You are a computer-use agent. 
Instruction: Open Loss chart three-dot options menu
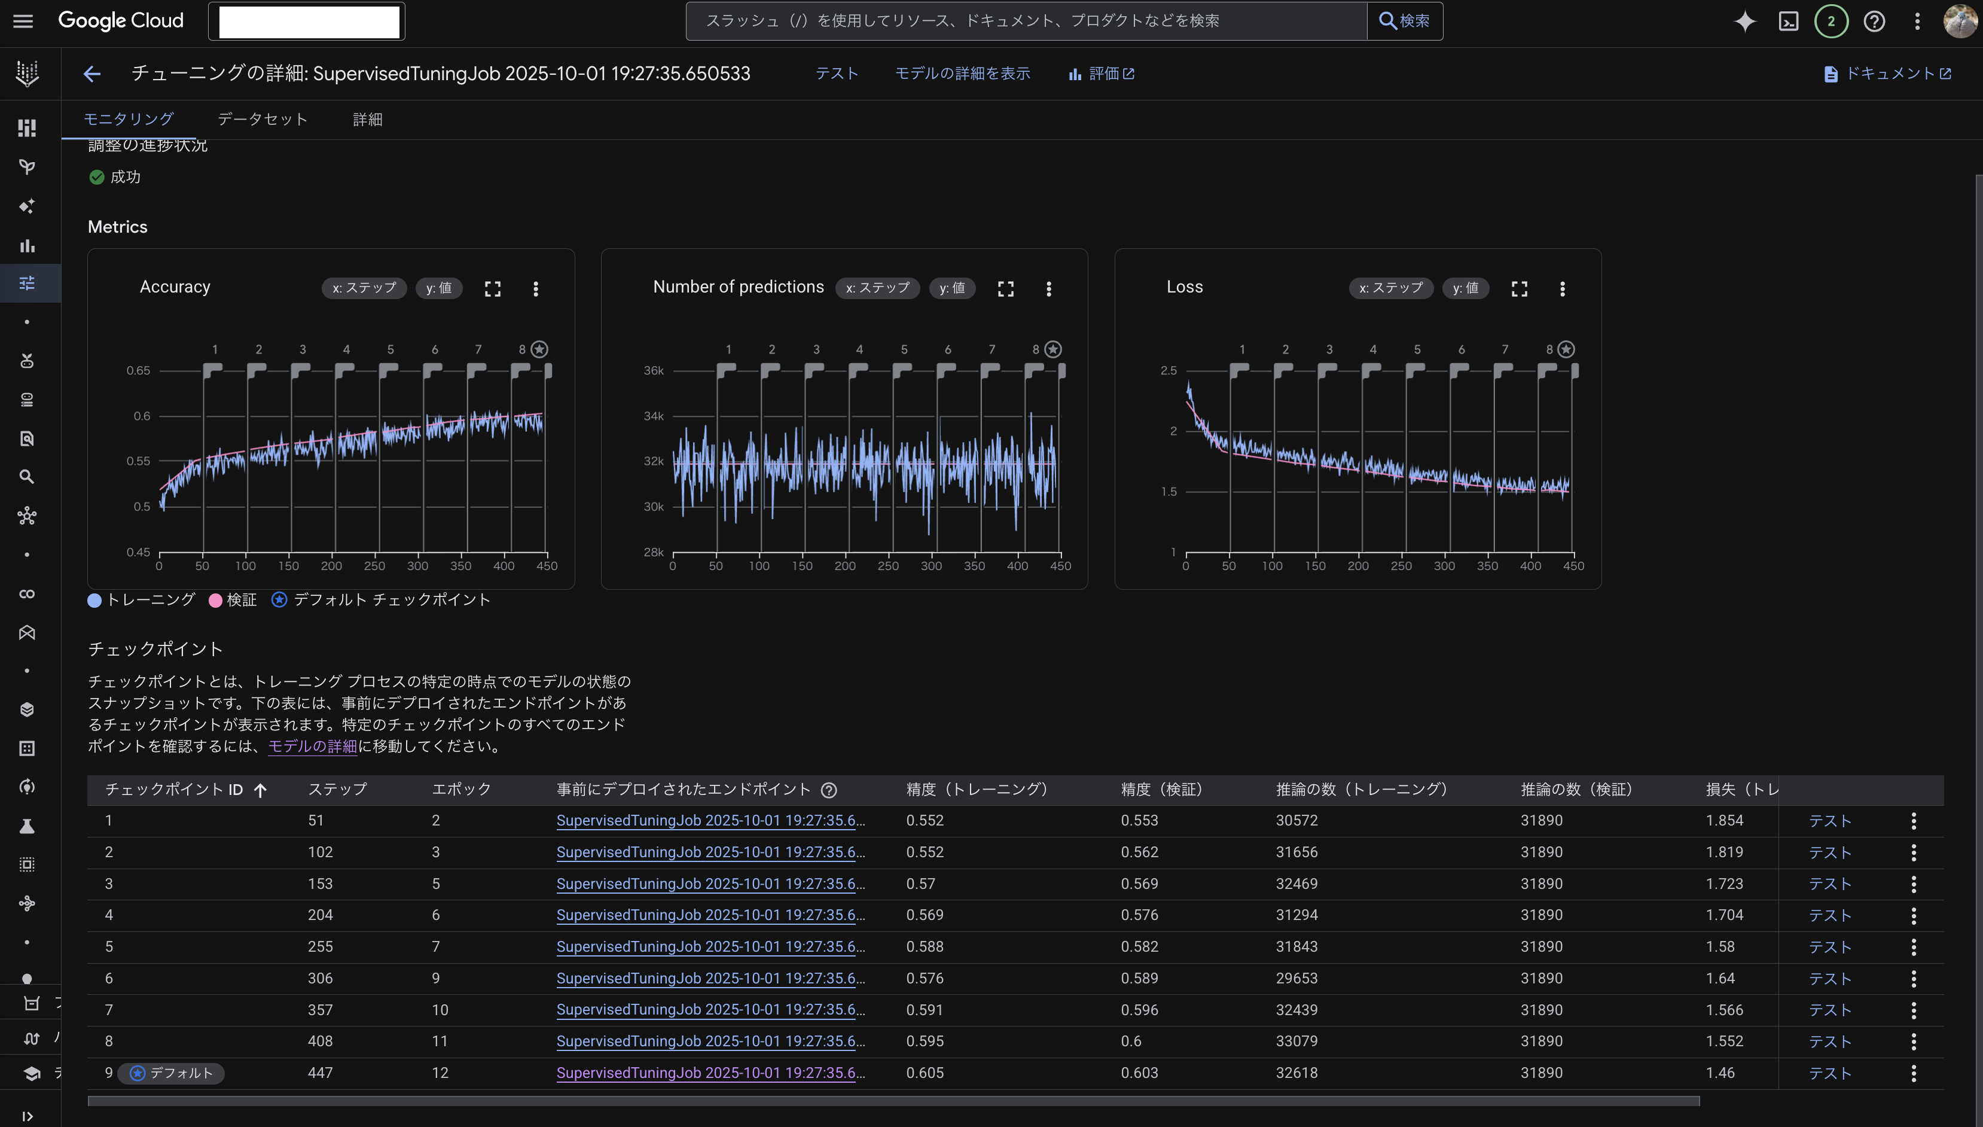pyautogui.click(x=1562, y=289)
